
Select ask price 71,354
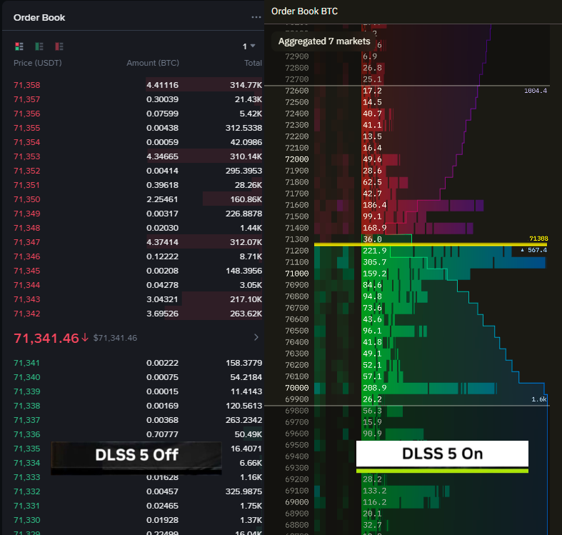point(27,142)
